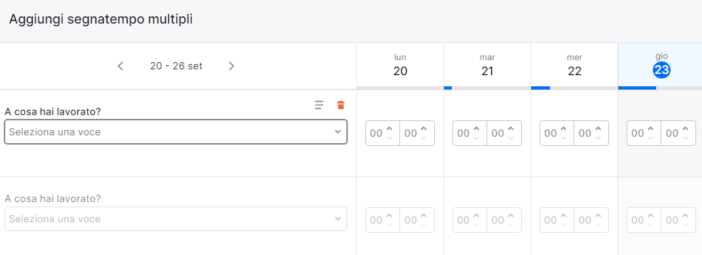Increase Monday hours in first row
The height and width of the screenshot is (255, 702).
(x=389, y=129)
